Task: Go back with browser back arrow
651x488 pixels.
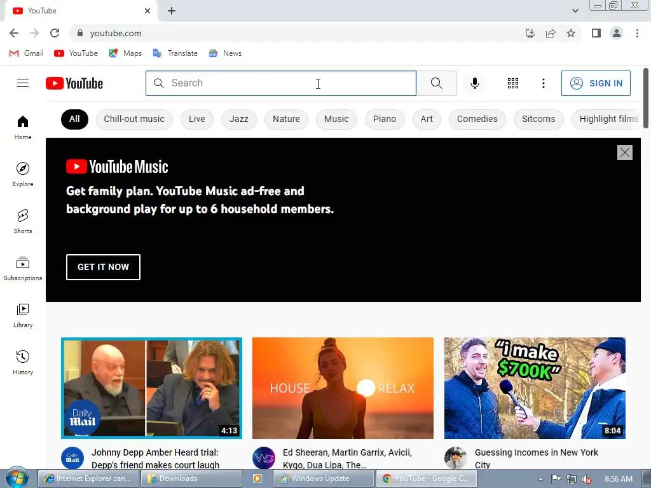Action: 14,33
